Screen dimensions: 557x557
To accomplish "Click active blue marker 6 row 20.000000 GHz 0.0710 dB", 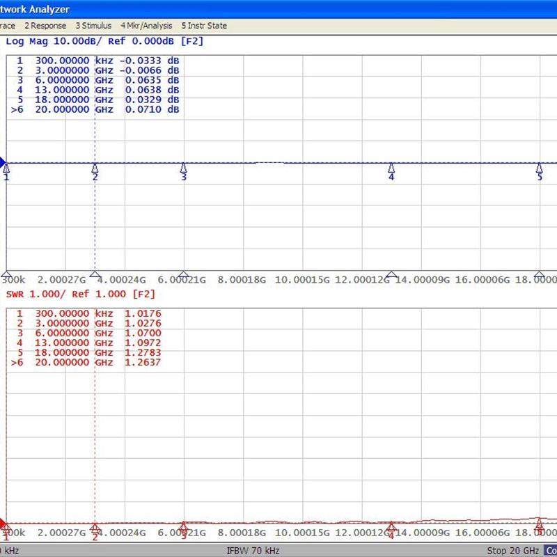I will tap(95, 109).
